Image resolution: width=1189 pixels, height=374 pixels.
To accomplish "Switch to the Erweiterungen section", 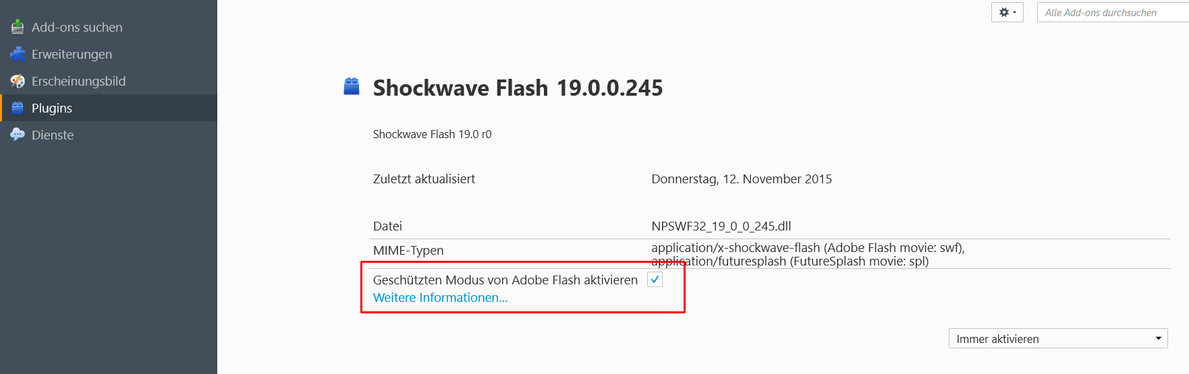I will tap(72, 54).
